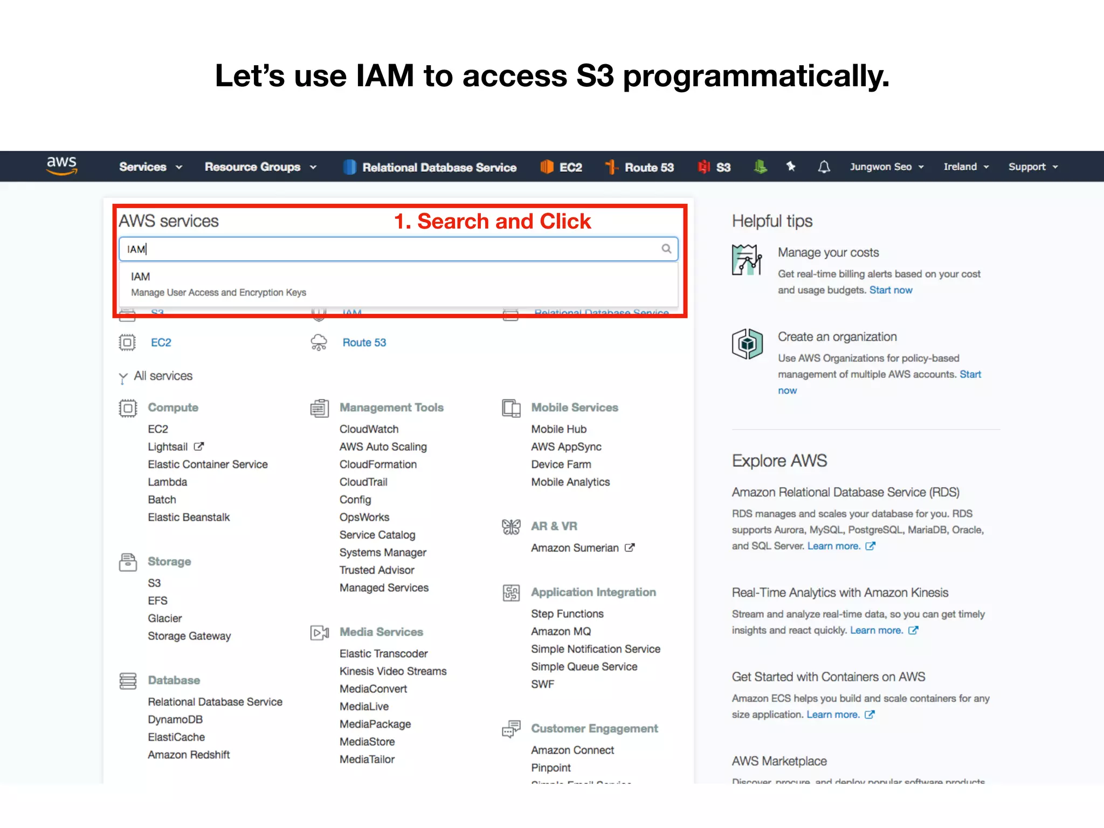1104x828 pixels.
Task: Click the Media Services category icon
Action: (x=320, y=632)
